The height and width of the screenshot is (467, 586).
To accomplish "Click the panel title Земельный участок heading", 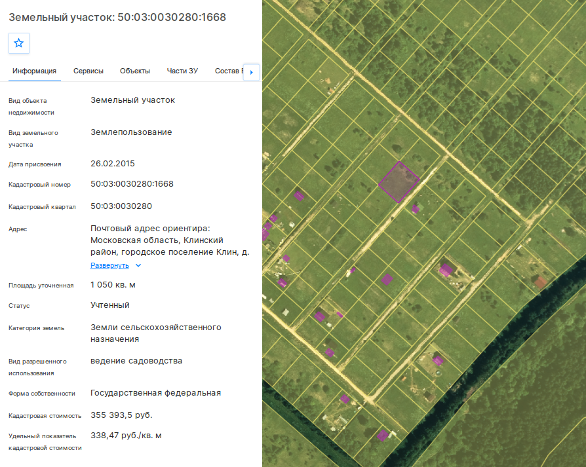I will 117,17.
